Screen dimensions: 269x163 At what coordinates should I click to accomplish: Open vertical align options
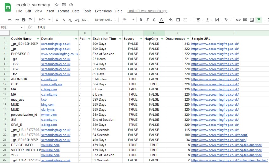(x=209, y=20)
